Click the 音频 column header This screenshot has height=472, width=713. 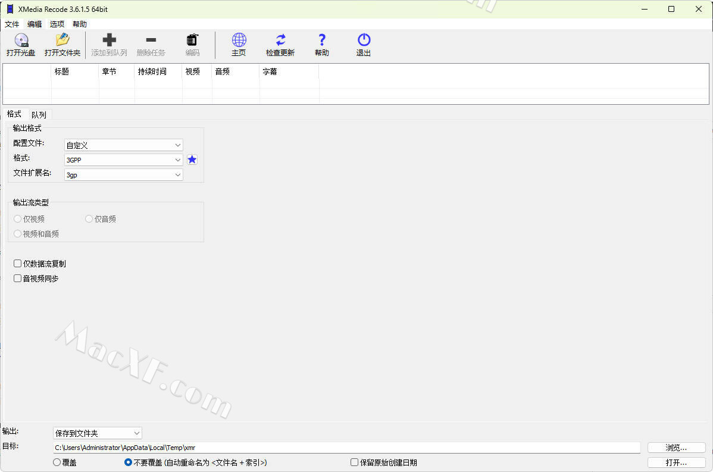click(236, 72)
